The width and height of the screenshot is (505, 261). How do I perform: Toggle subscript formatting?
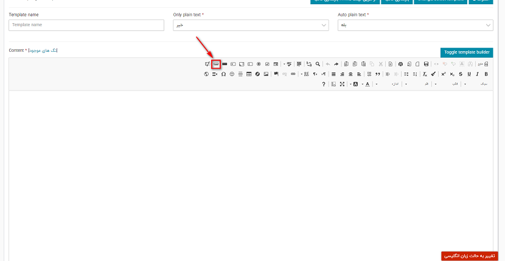(x=452, y=74)
